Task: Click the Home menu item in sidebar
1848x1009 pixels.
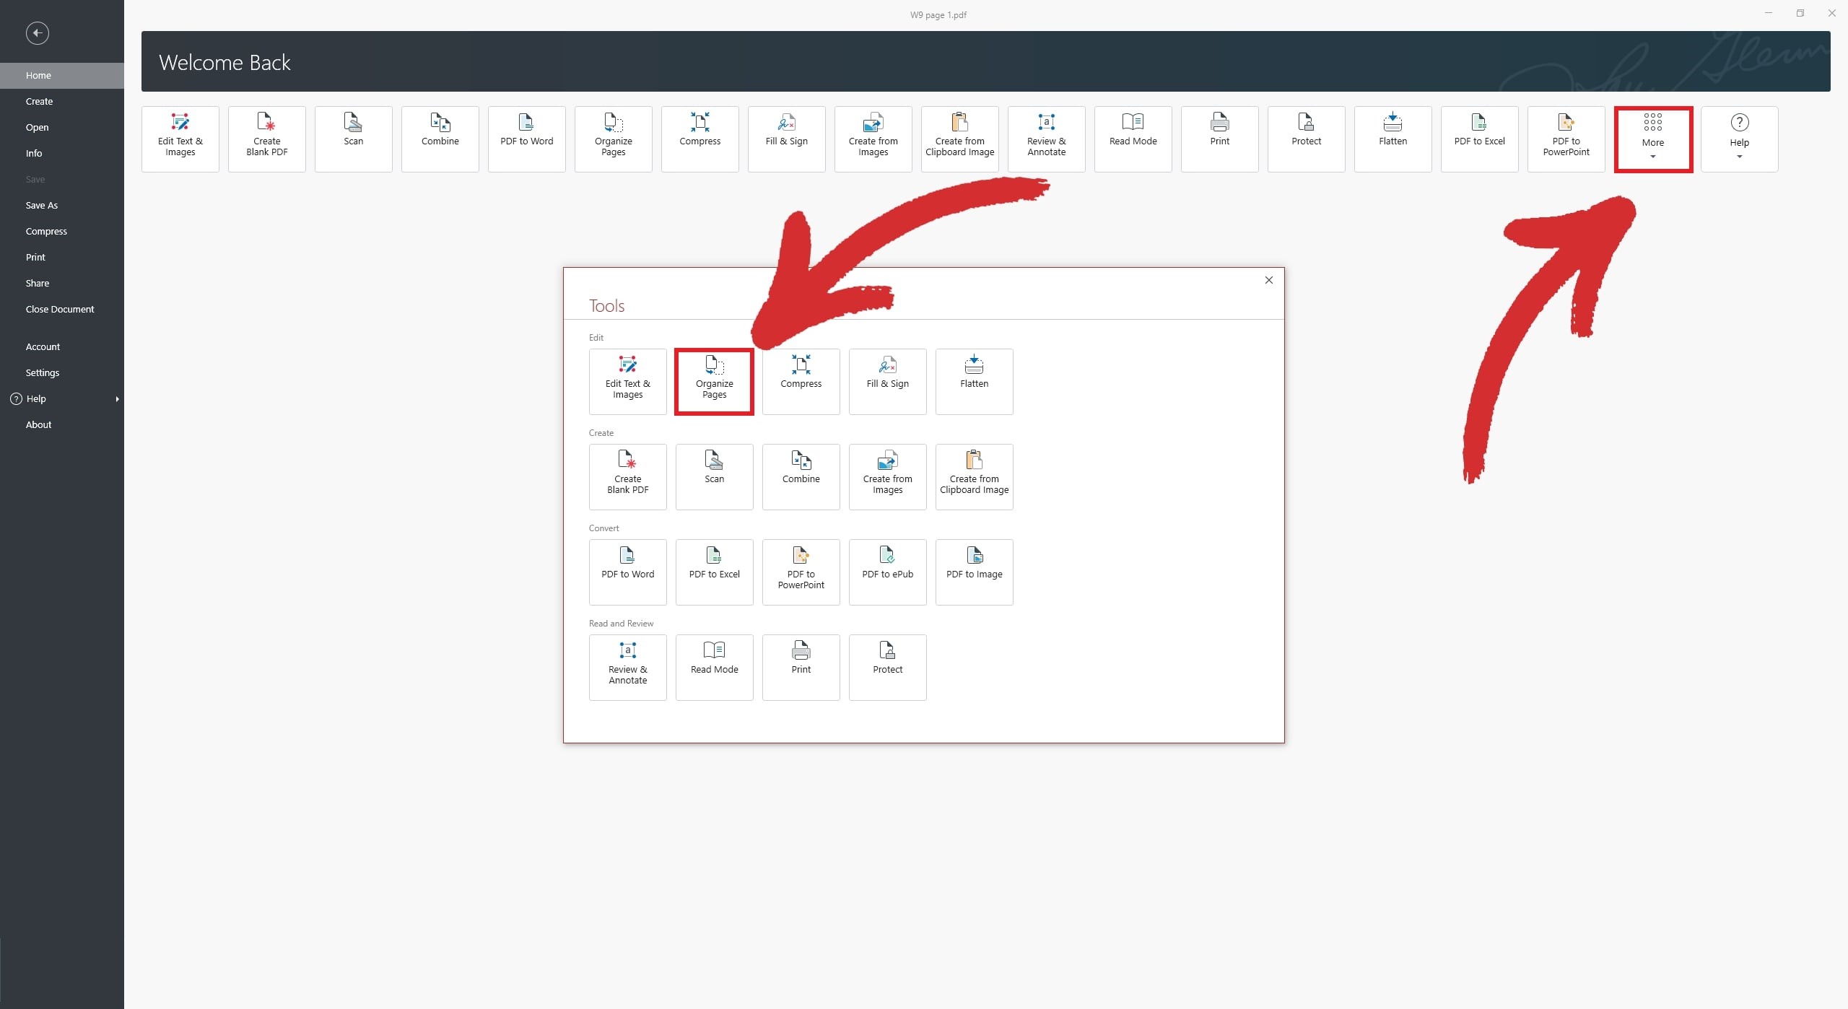Action: 38,74
